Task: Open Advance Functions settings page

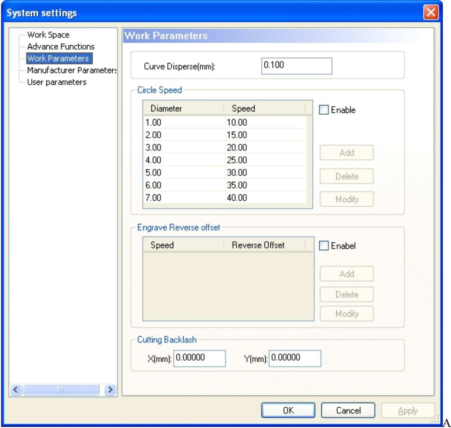Action: tap(61, 47)
